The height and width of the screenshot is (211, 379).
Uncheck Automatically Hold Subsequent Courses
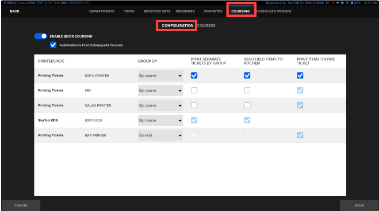(54, 45)
